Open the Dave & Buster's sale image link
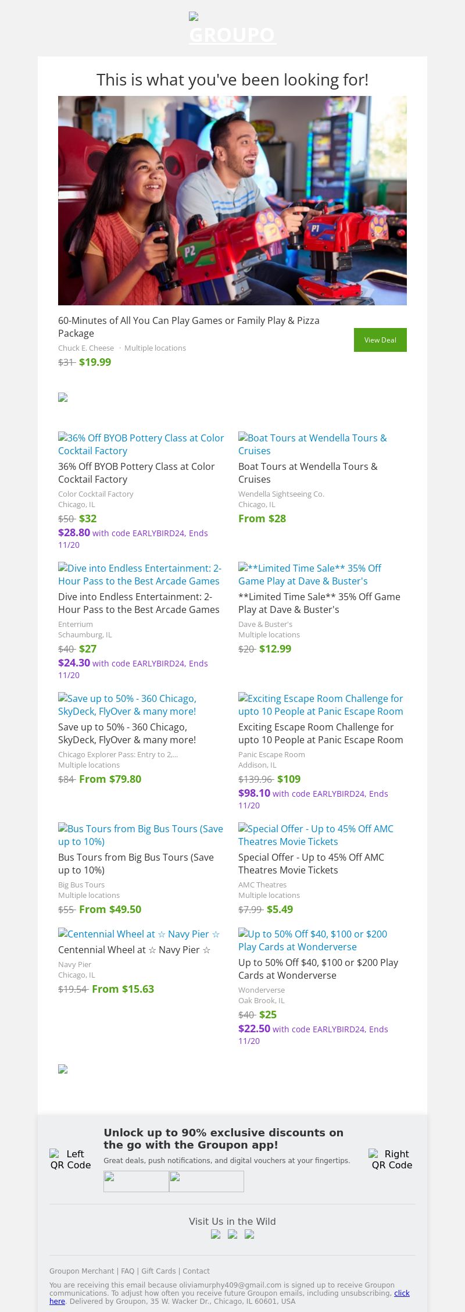This screenshot has height=1312, width=465. [x=310, y=575]
